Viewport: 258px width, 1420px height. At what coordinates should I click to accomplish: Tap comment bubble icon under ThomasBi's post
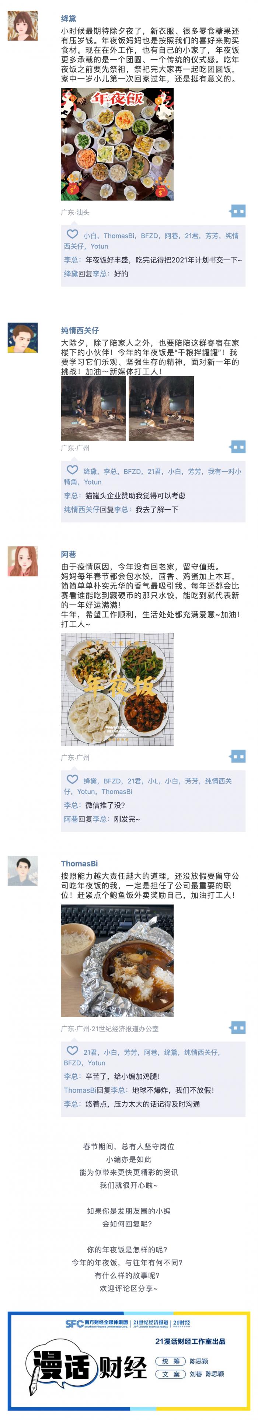(x=238, y=1026)
